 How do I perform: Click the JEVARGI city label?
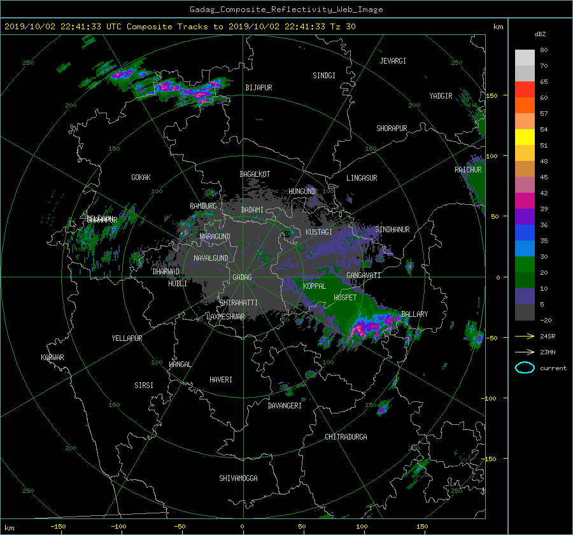[393, 61]
